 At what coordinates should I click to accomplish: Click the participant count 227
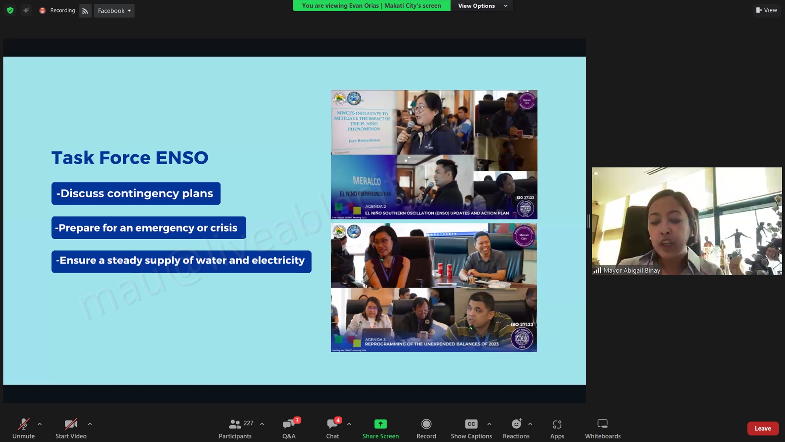click(x=248, y=423)
